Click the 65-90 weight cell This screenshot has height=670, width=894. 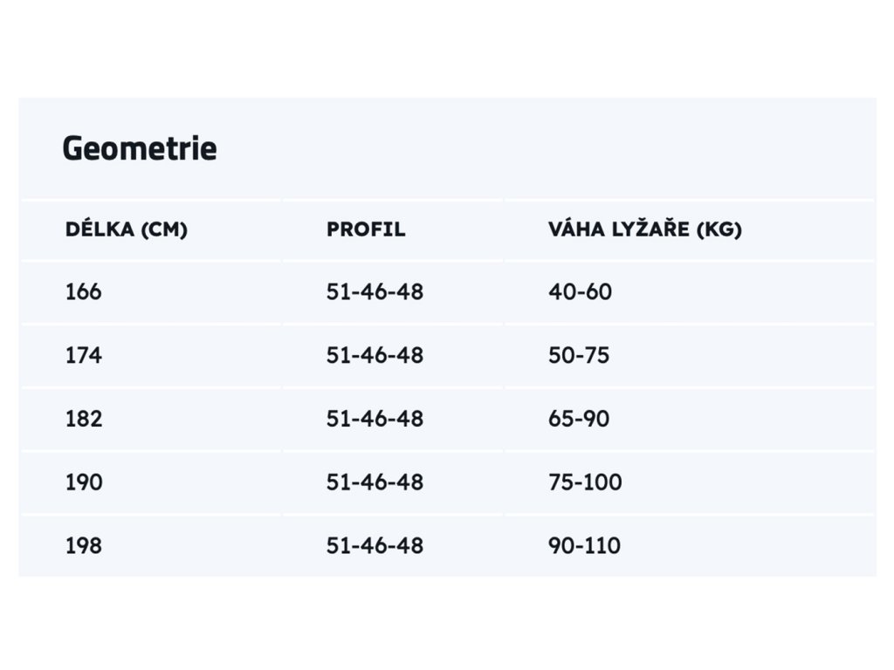tap(579, 419)
